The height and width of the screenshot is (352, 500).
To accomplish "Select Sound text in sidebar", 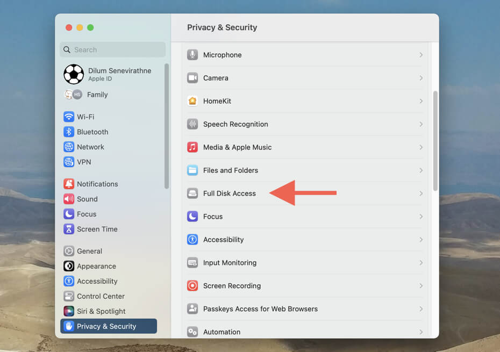I will (87, 199).
